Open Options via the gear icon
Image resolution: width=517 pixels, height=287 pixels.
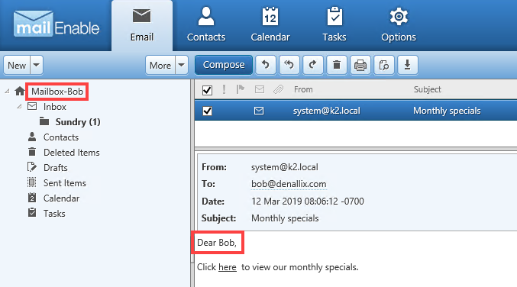[399, 17]
